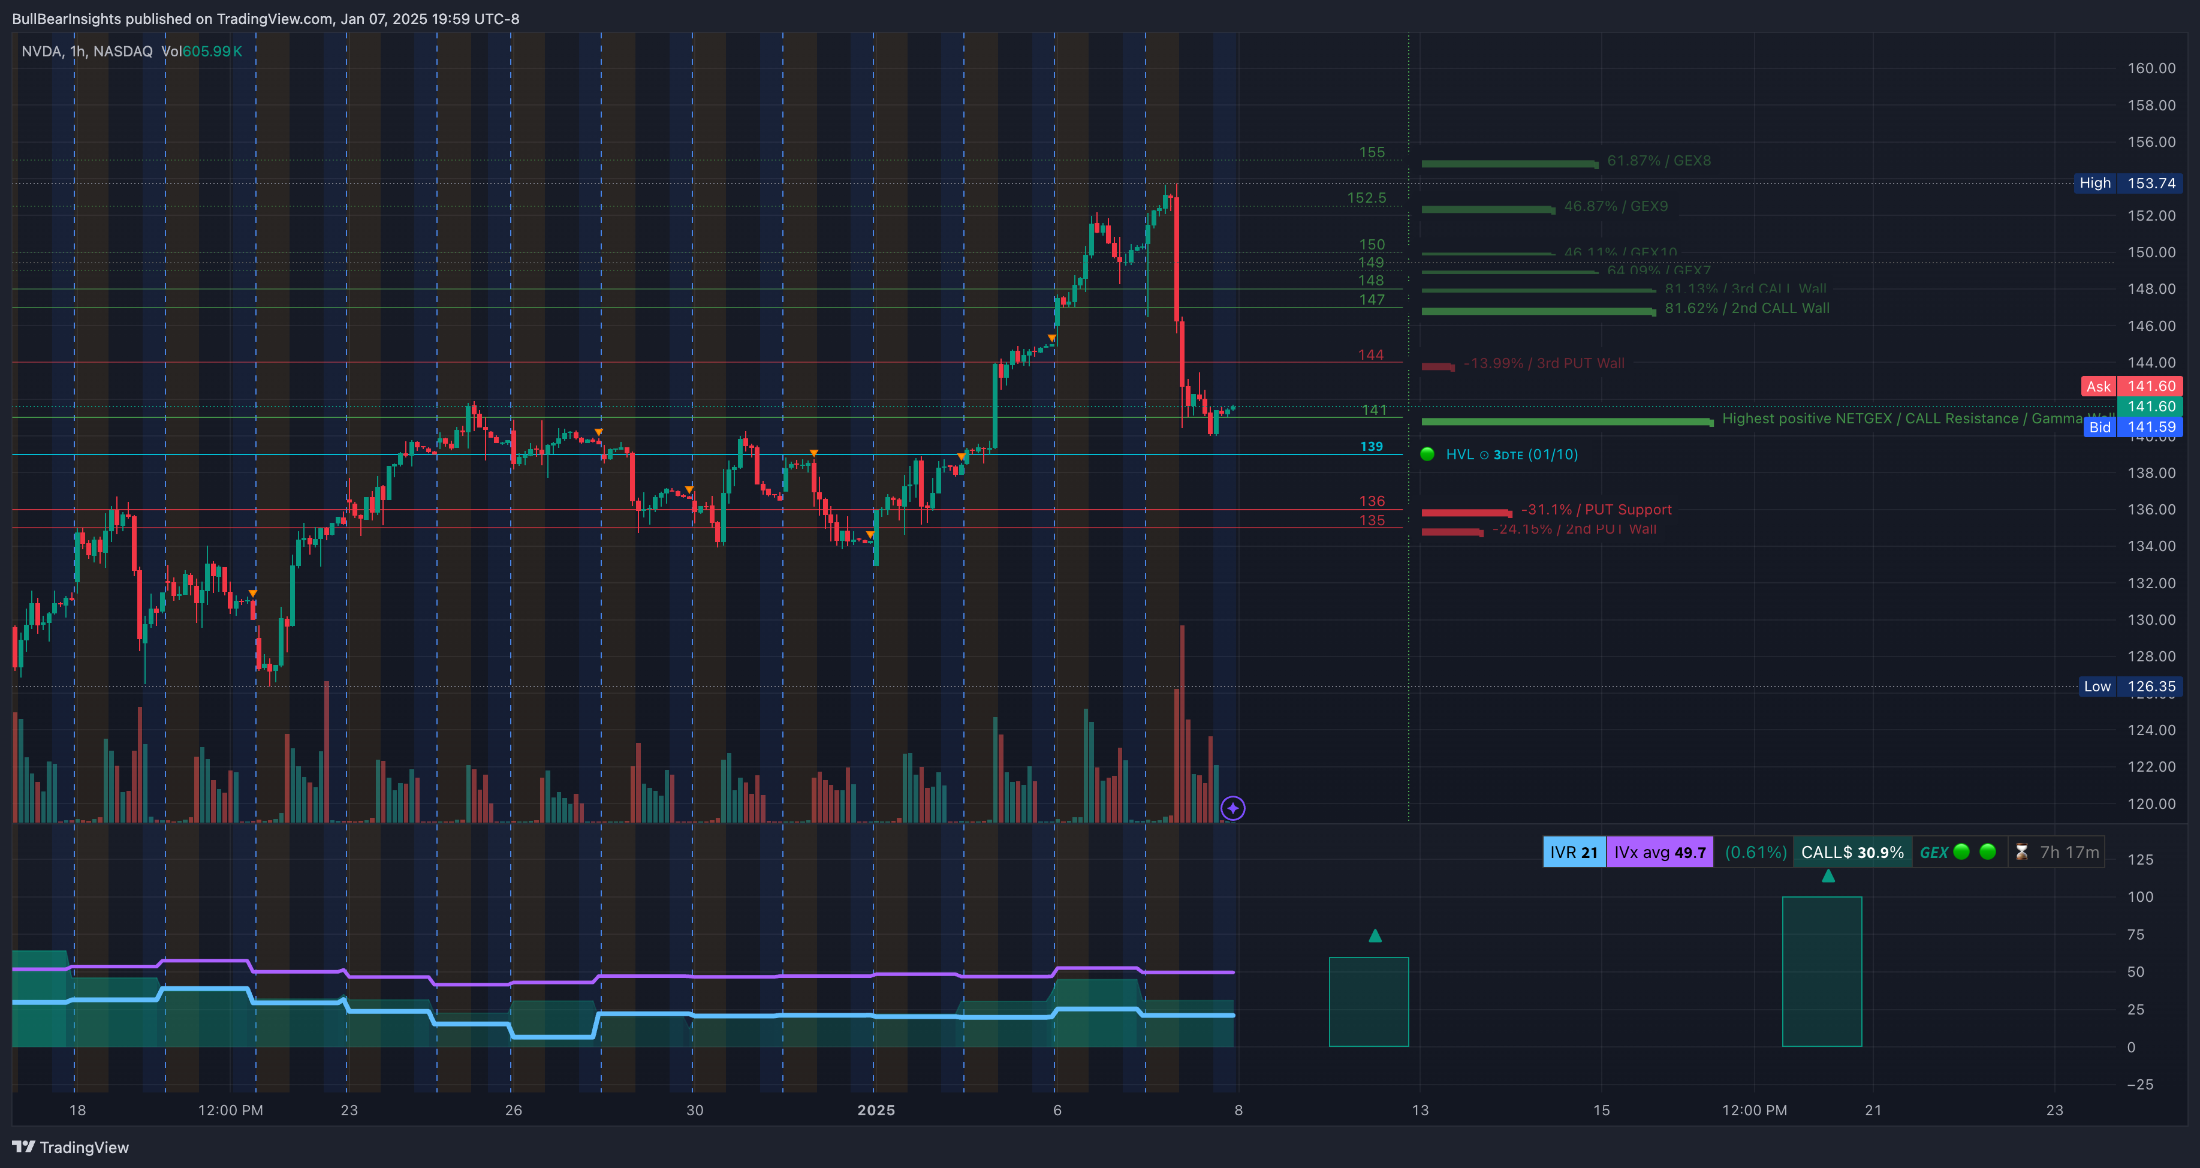
Task: Click the CALL$ 30.9% badge
Action: click(1852, 852)
